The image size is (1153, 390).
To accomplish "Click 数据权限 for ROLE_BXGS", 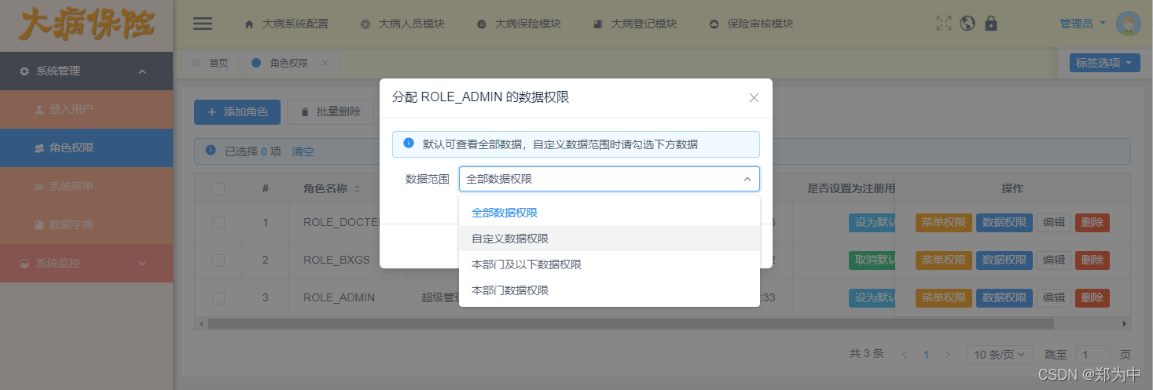I will tap(1004, 260).
